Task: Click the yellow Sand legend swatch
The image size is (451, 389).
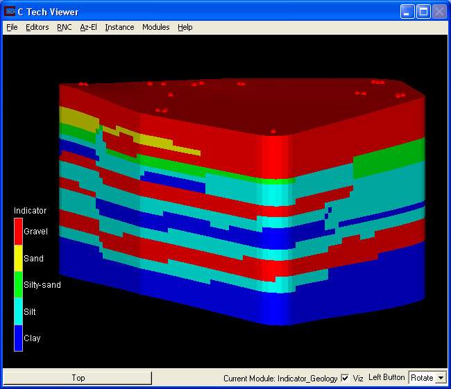Action: click(18, 258)
